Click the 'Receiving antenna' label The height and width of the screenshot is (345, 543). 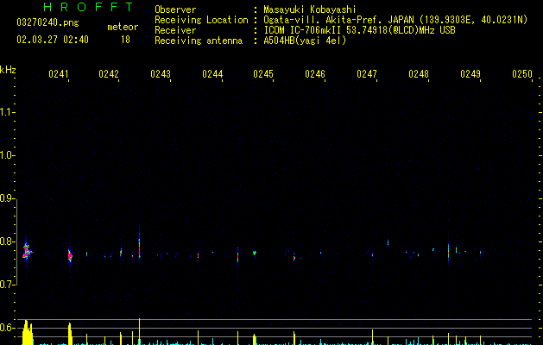coord(199,41)
